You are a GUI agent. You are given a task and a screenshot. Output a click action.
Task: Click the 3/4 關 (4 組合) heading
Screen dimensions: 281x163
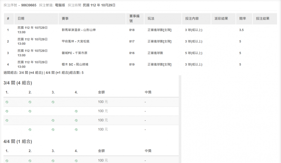tap(18, 83)
